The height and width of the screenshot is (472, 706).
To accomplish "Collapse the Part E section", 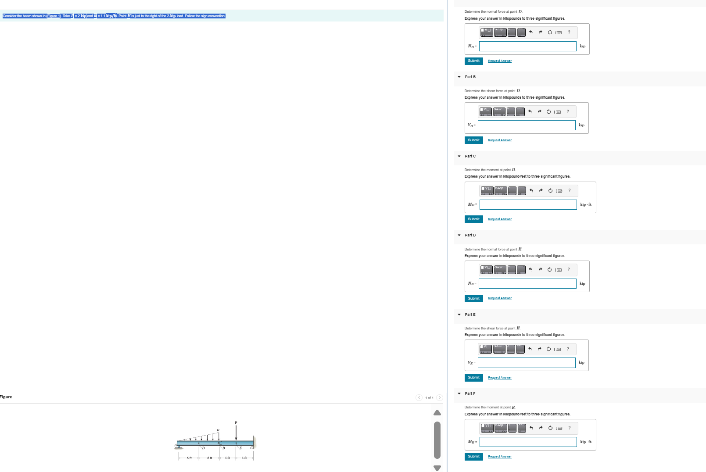I will click(x=459, y=315).
